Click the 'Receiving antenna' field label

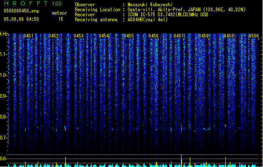pyautogui.click(x=96, y=20)
